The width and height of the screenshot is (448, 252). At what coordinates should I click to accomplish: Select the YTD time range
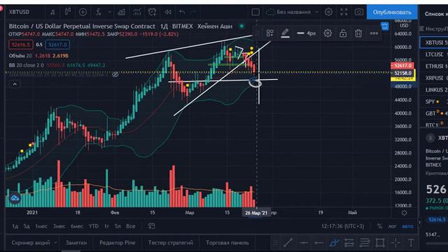tap(93, 226)
